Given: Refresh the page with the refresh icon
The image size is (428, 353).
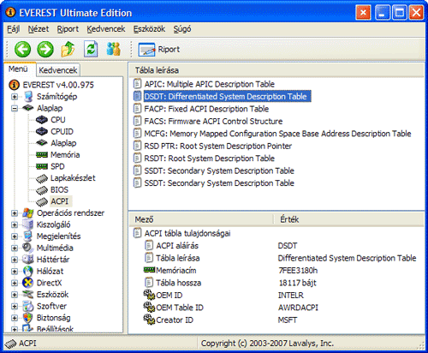Looking at the screenshot, I should point(91,49).
